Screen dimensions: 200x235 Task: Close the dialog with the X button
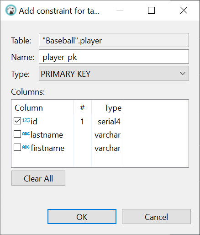click(x=184, y=11)
